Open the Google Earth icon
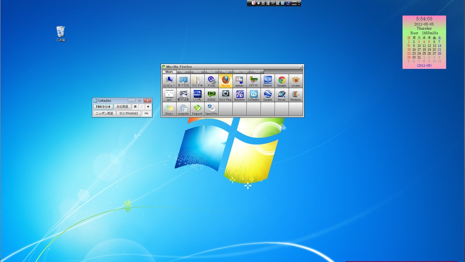Screen dimensions: 465x262 tap(267, 95)
